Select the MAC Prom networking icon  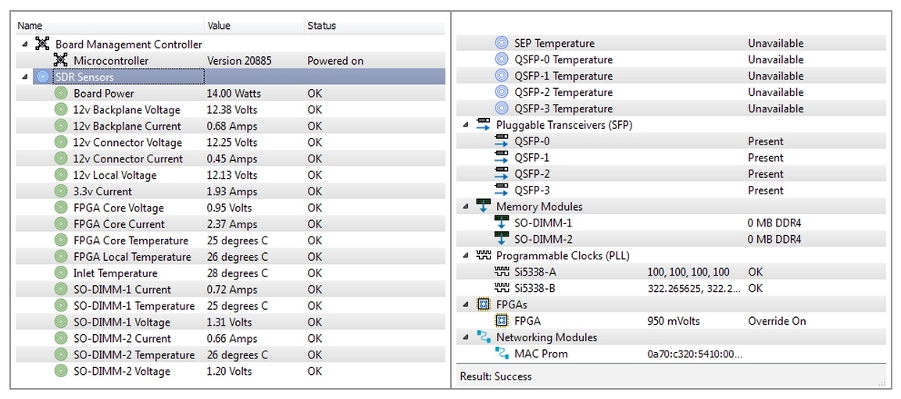[x=502, y=354]
